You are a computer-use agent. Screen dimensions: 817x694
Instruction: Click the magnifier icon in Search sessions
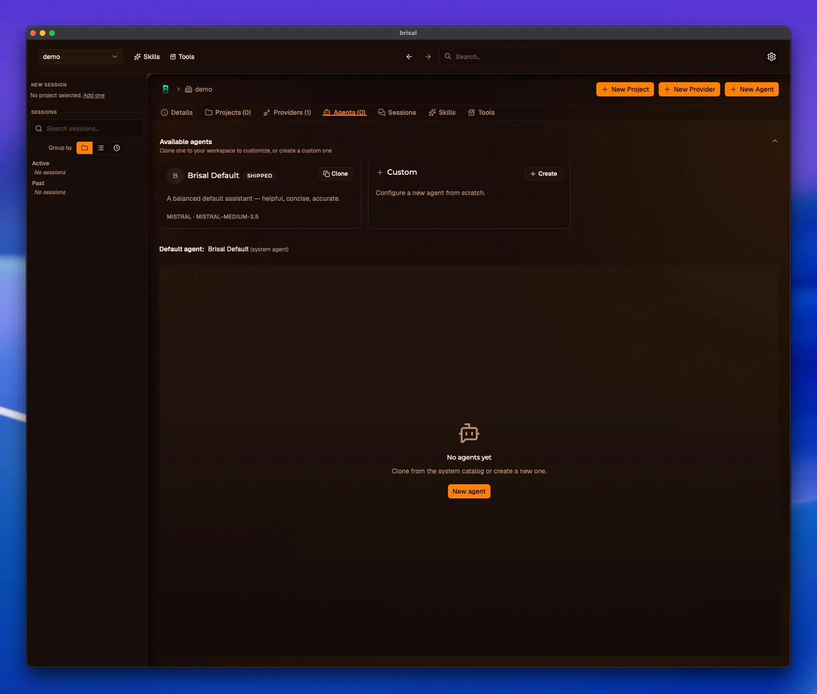coord(39,129)
